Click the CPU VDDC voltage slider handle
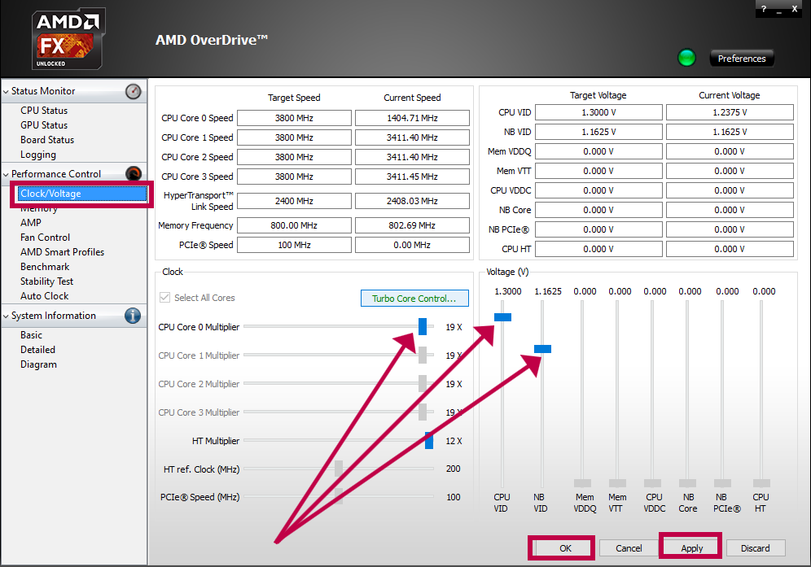The height and width of the screenshot is (567, 811). pos(652,483)
